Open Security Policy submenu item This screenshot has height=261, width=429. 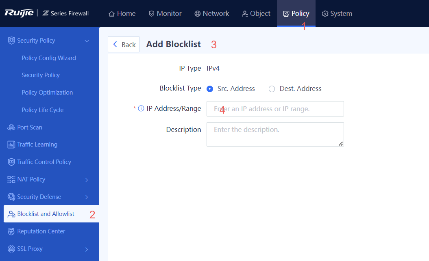point(41,75)
